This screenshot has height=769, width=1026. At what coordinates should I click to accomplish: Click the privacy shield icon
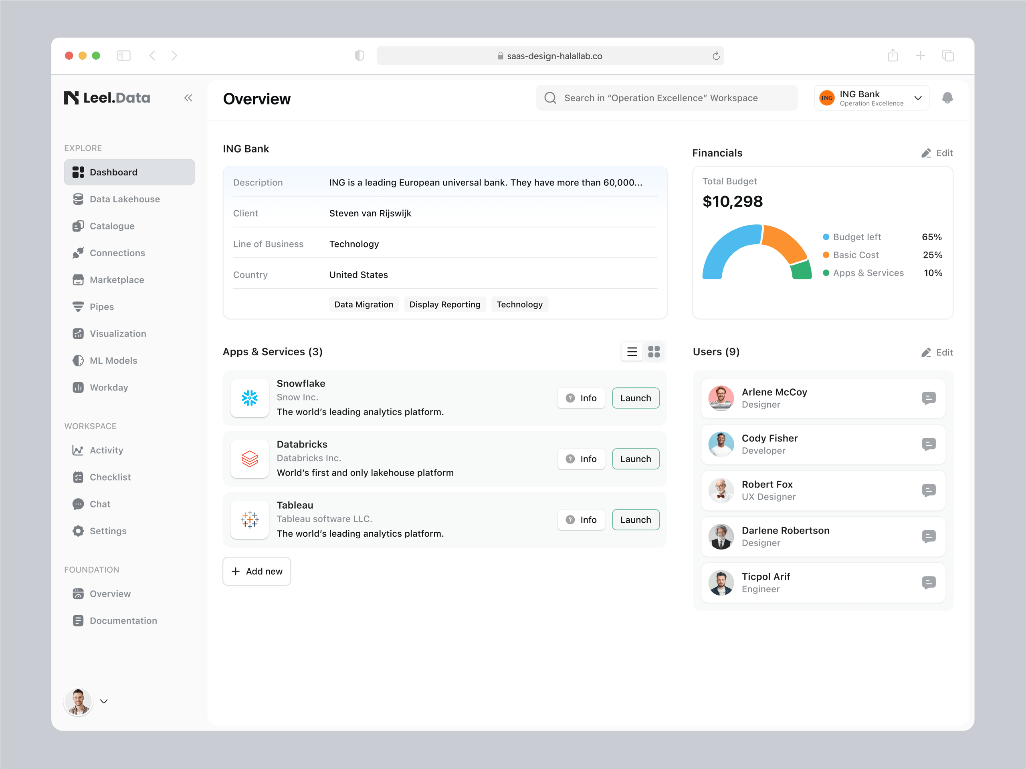click(360, 56)
